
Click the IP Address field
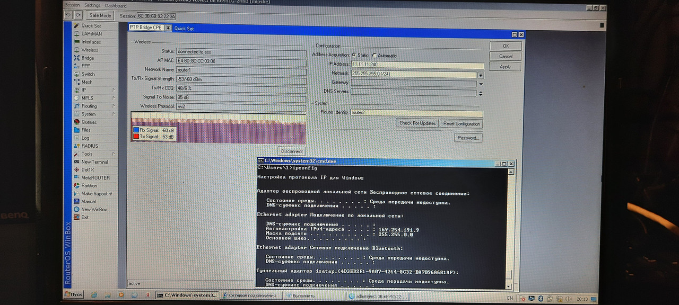point(417,65)
